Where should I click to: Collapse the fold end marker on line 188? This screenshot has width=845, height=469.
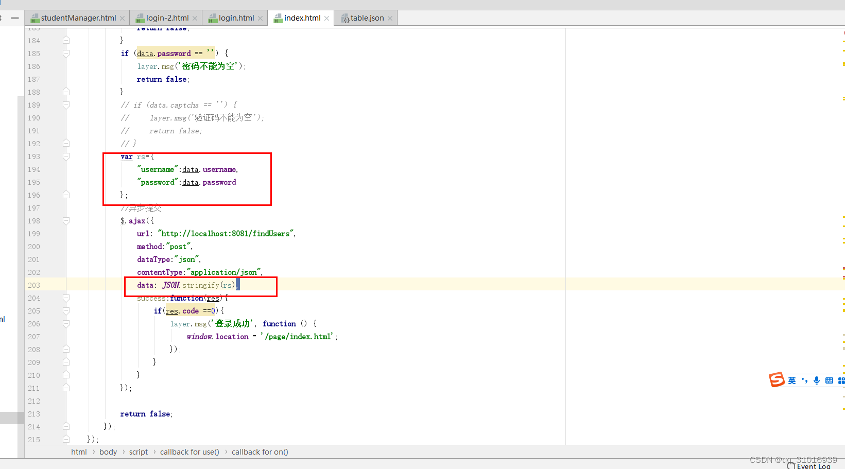[66, 92]
